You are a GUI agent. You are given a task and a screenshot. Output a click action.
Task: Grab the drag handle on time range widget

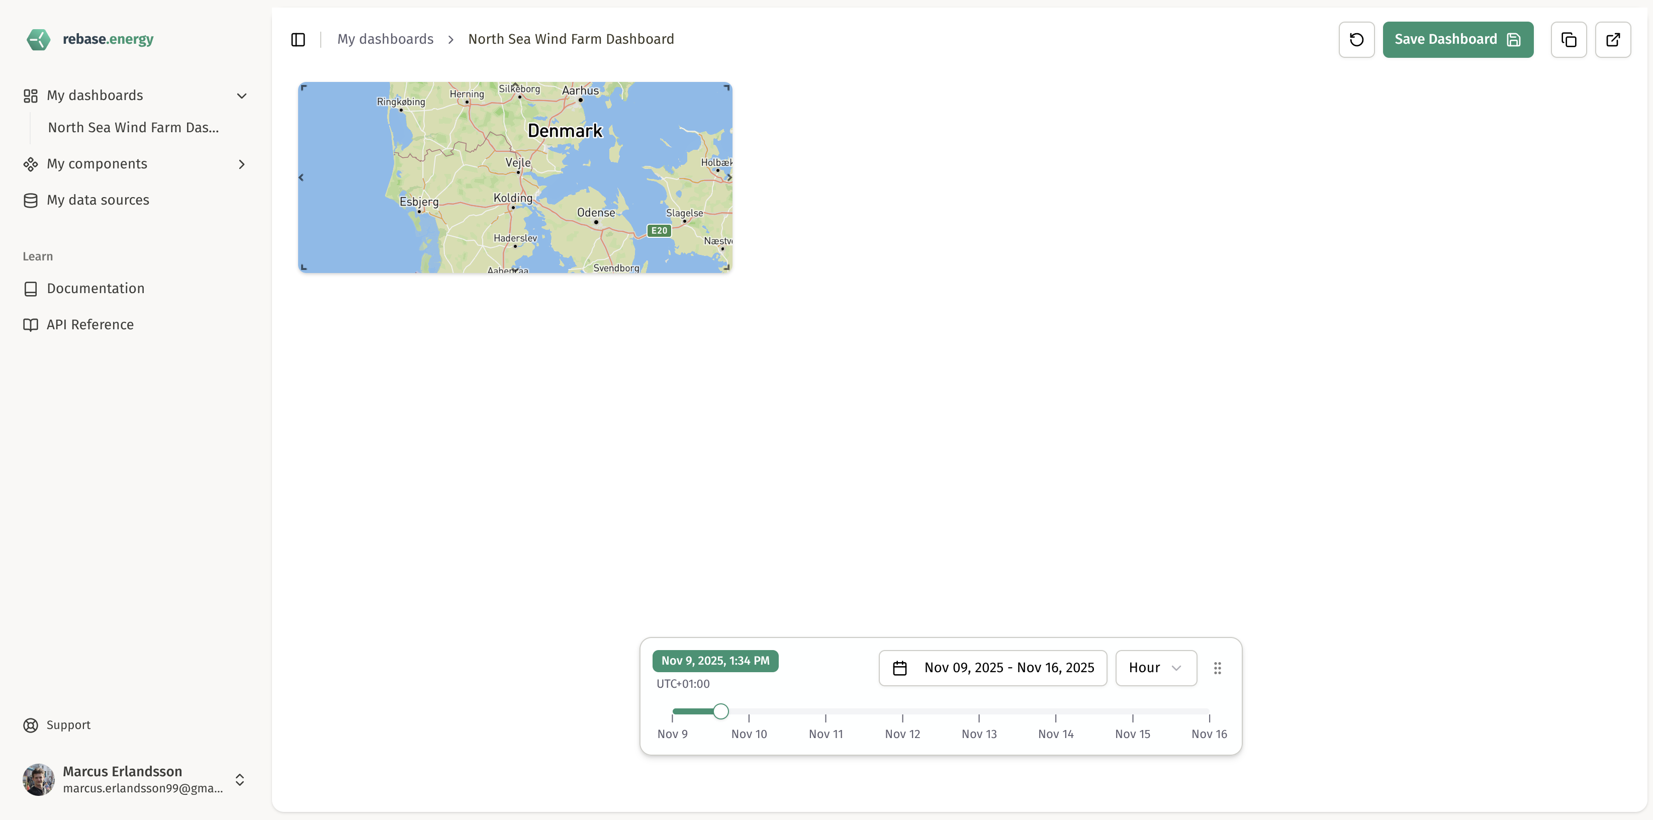[x=1217, y=667]
